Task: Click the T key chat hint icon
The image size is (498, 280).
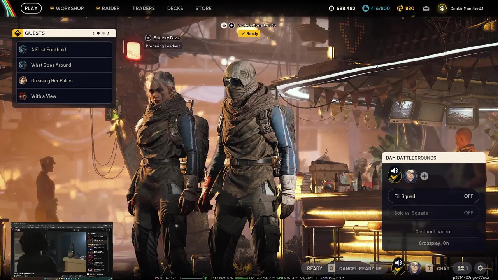Action: [x=429, y=268]
